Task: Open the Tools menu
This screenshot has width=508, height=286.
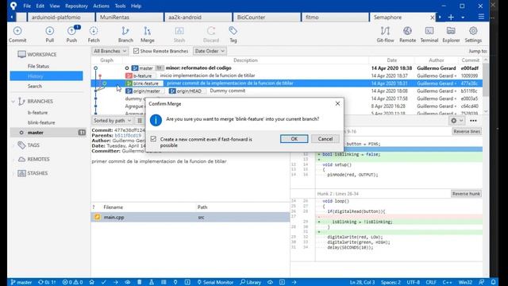Action: coord(120,6)
